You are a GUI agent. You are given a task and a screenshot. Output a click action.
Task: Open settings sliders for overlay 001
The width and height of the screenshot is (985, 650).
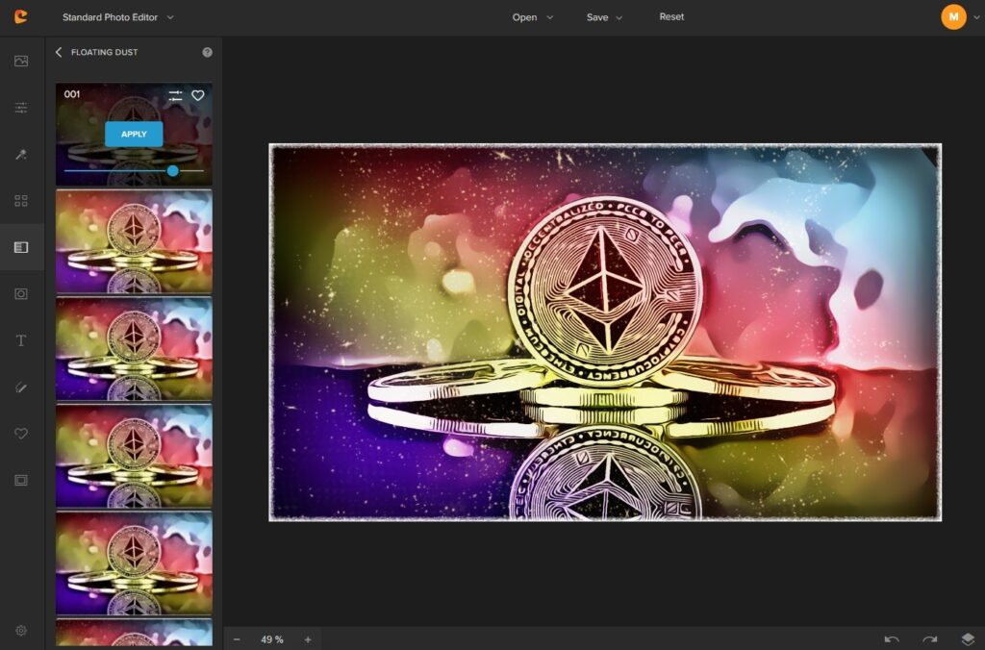[175, 95]
